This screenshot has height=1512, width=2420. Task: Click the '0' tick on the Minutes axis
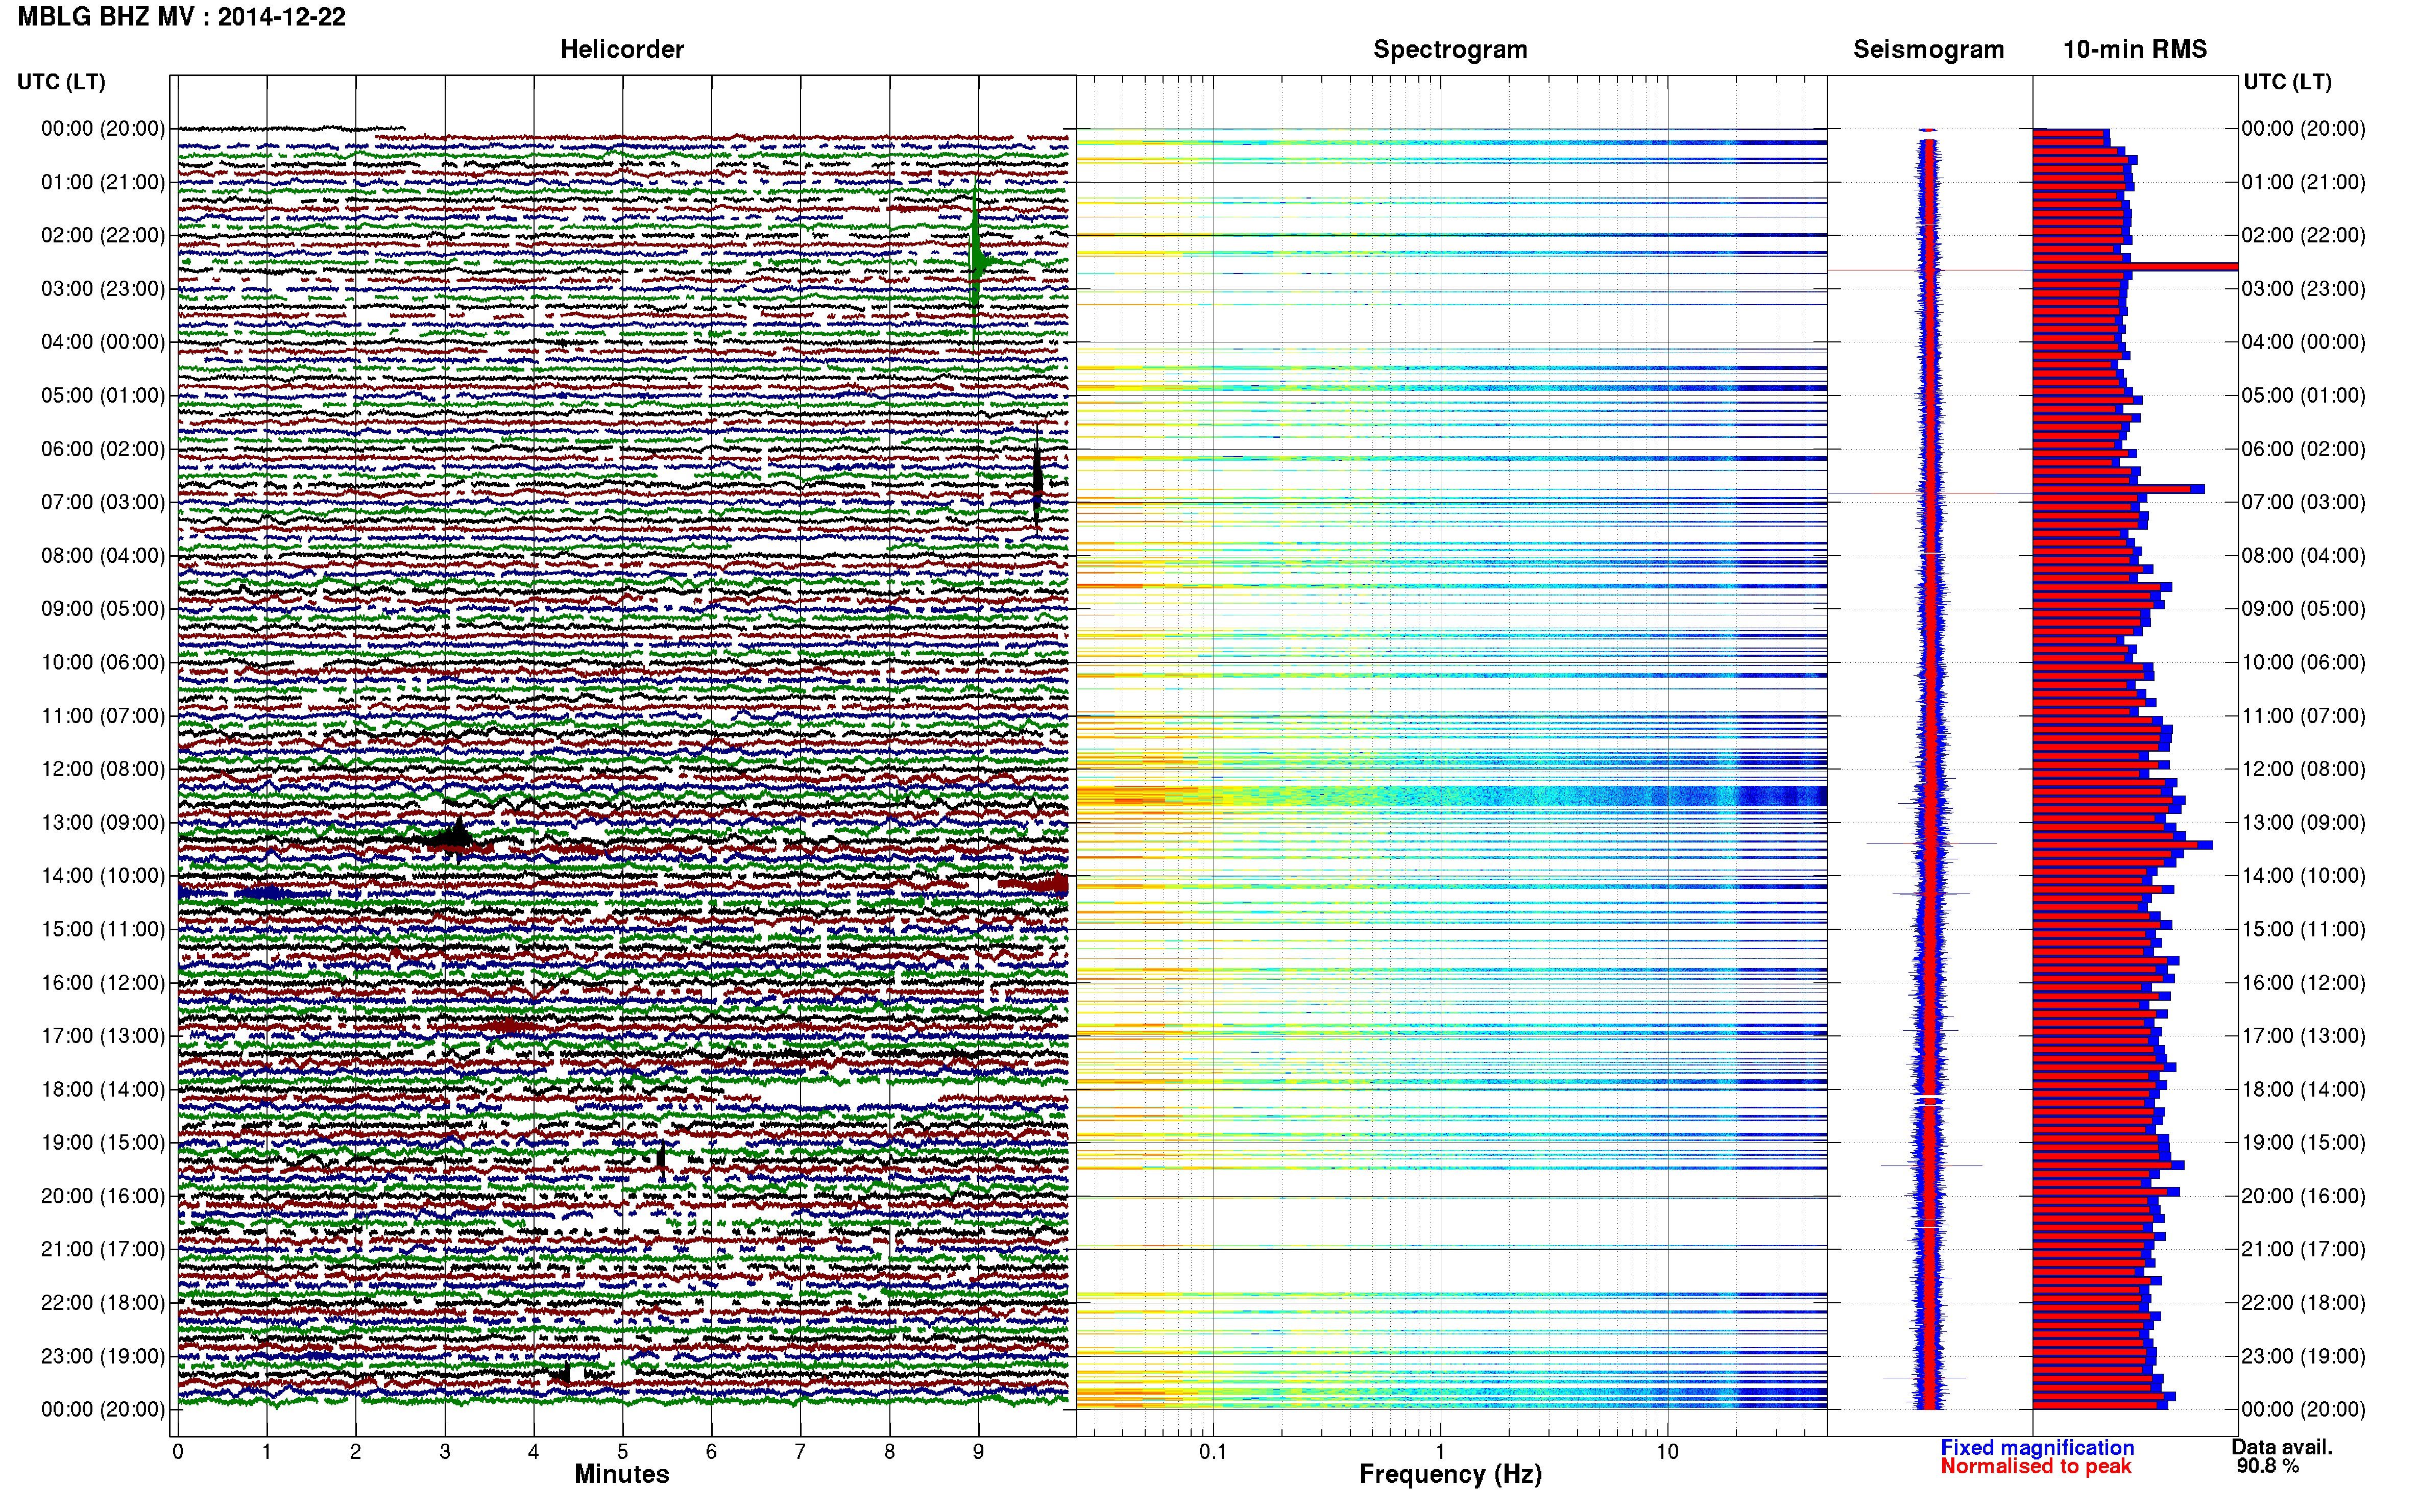(177, 1451)
